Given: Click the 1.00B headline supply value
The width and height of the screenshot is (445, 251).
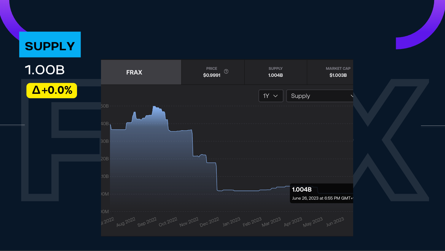Looking at the screenshot, I should [45, 70].
